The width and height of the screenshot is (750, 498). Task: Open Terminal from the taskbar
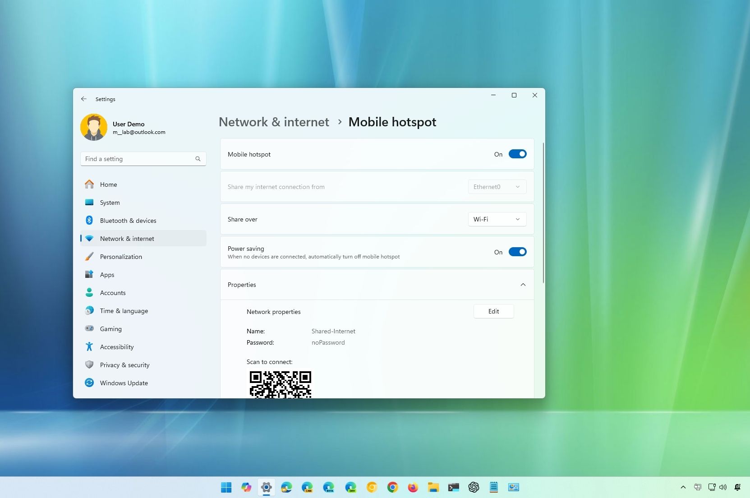click(454, 487)
